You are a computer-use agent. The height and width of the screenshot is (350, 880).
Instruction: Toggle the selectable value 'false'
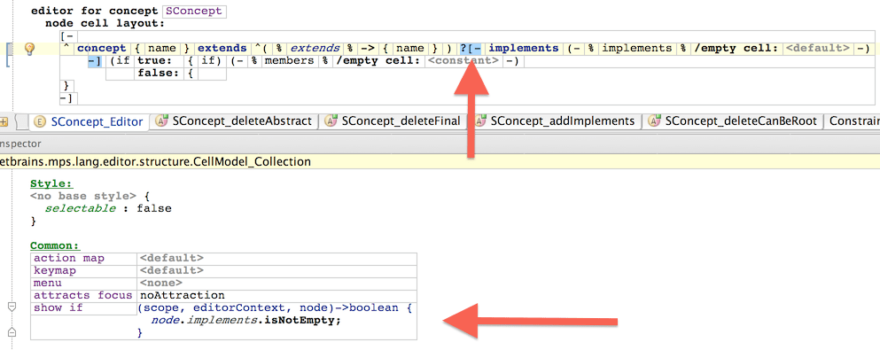pyautogui.click(x=154, y=208)
